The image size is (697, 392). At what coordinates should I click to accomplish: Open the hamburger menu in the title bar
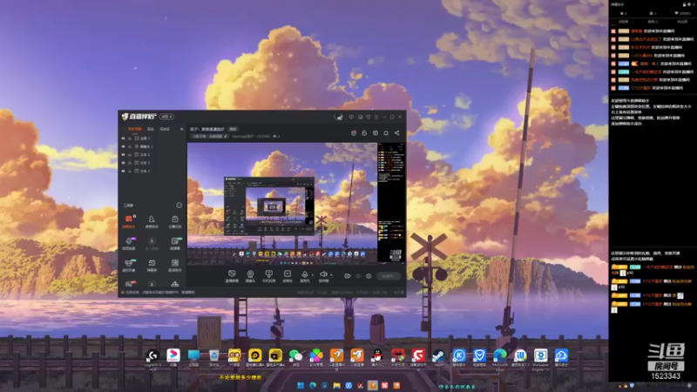coord(376,117)
